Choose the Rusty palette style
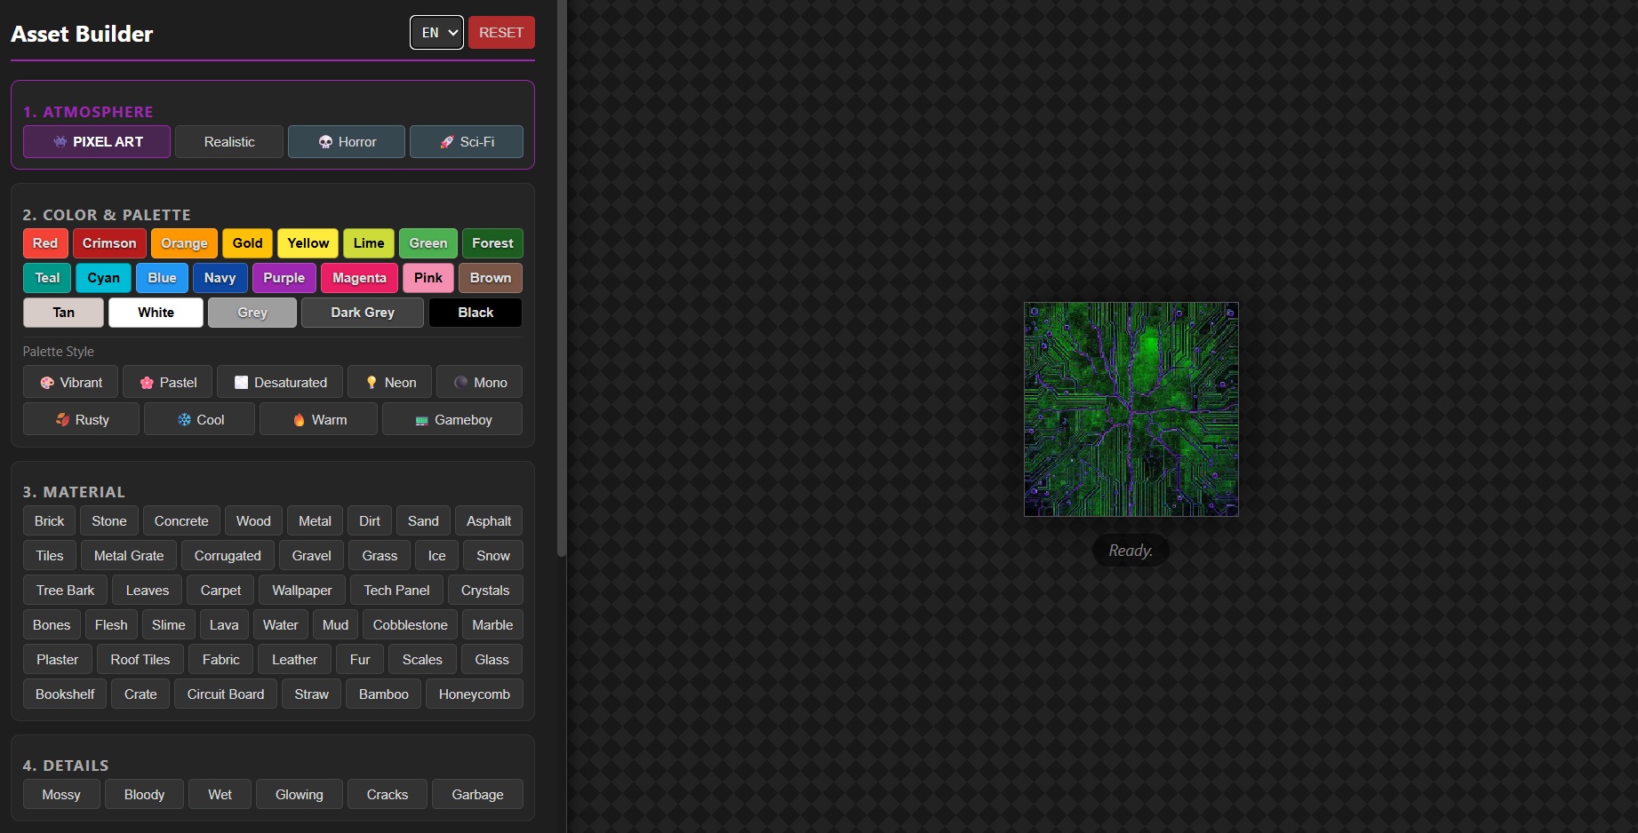This screenshot has width=1638, height=833. click(81, 420)
